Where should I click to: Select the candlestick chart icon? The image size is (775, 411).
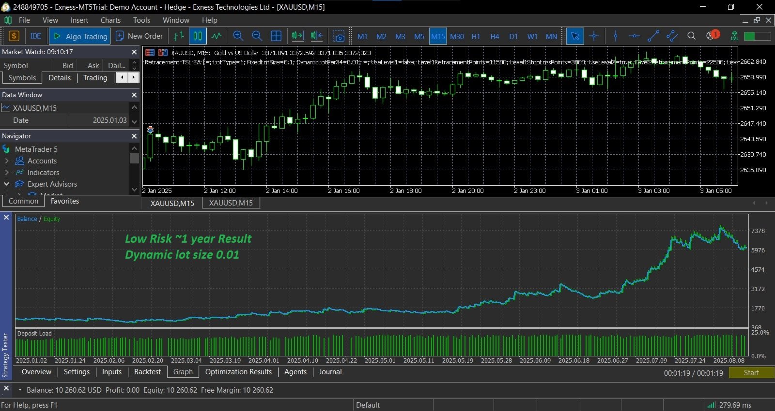[198, 36]
